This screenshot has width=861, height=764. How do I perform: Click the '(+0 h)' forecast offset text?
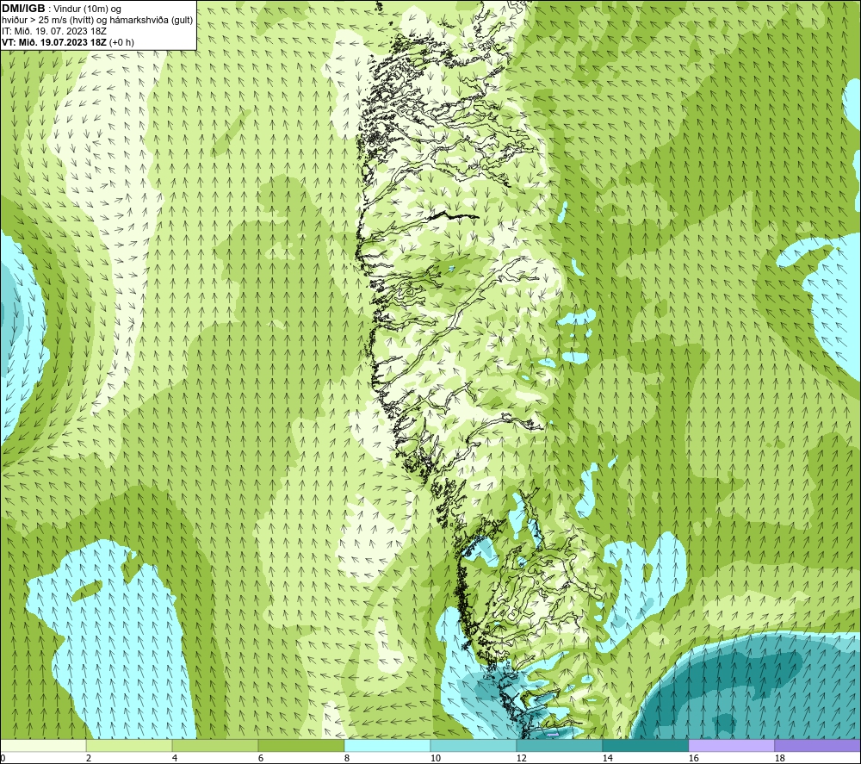[122, 42]
